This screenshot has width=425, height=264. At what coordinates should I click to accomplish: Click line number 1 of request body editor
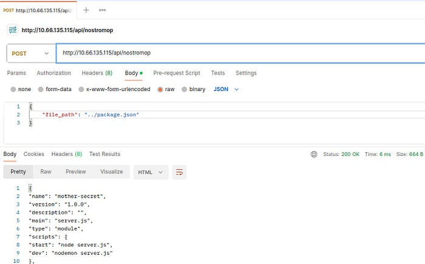pyautogui.click(x=18, y=107)
